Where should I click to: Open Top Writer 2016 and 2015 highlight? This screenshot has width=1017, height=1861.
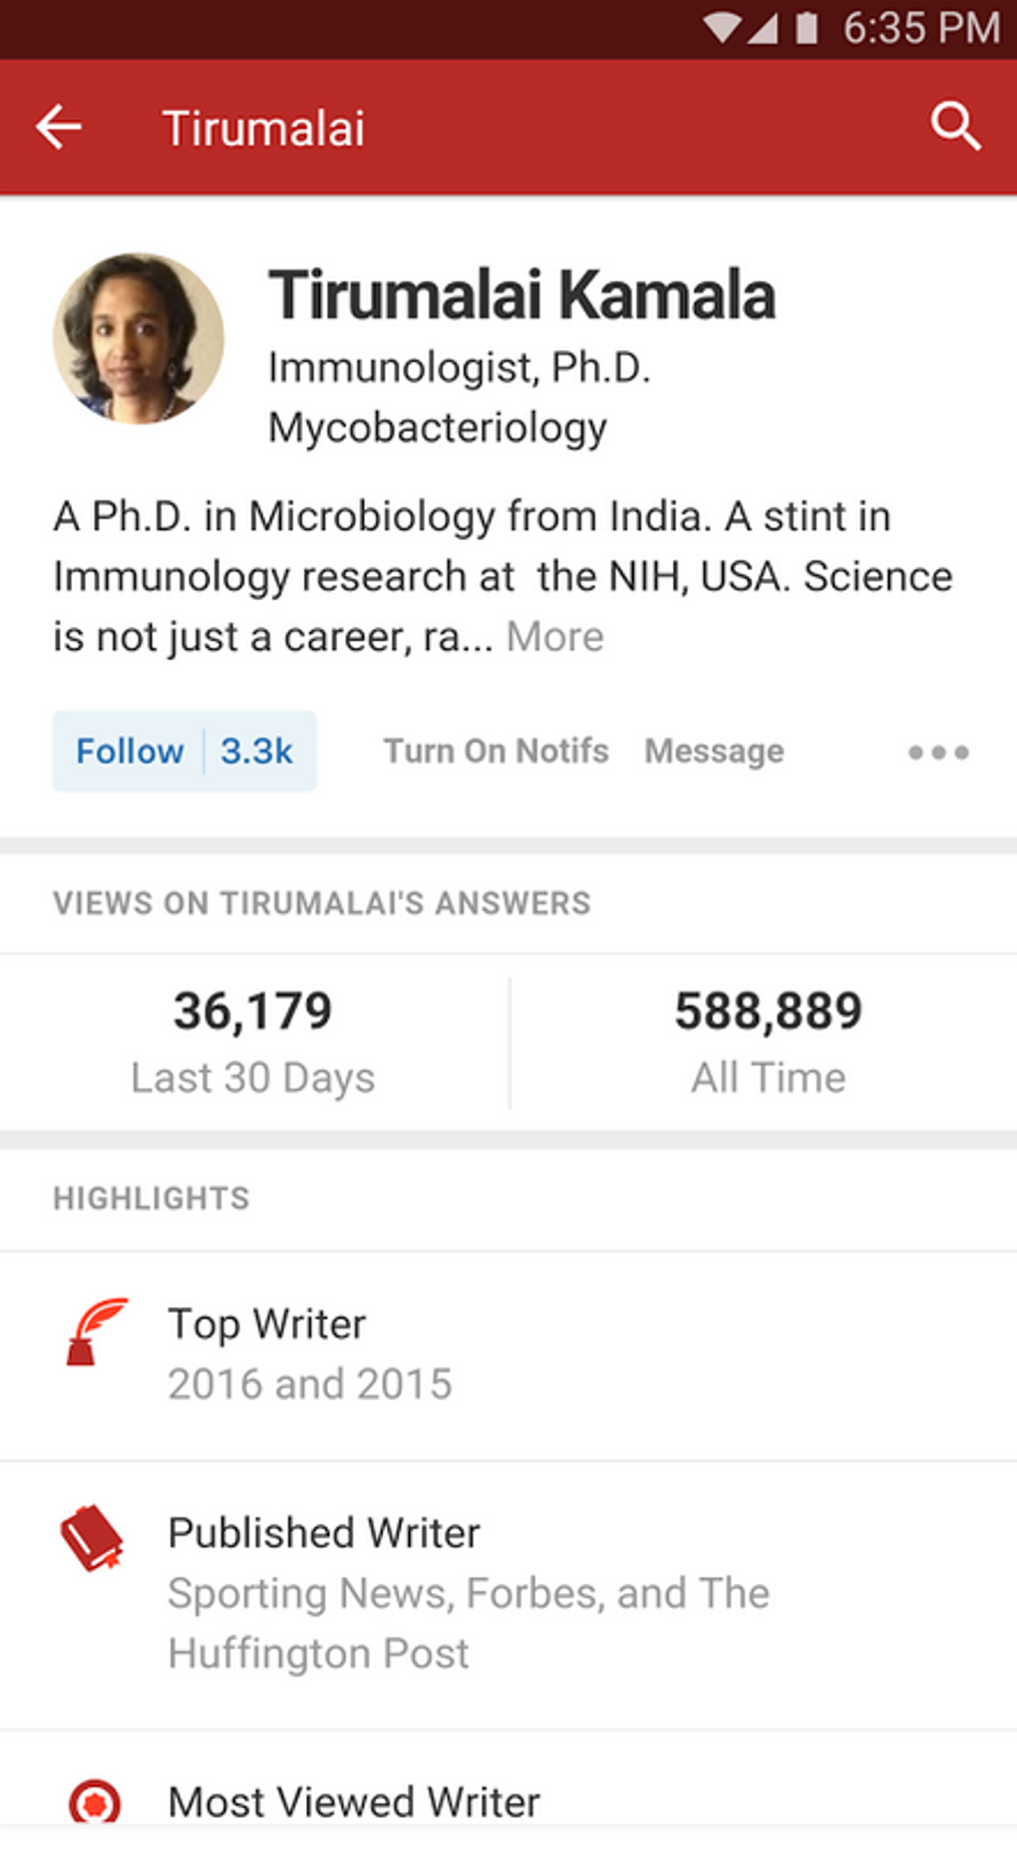309,1354
